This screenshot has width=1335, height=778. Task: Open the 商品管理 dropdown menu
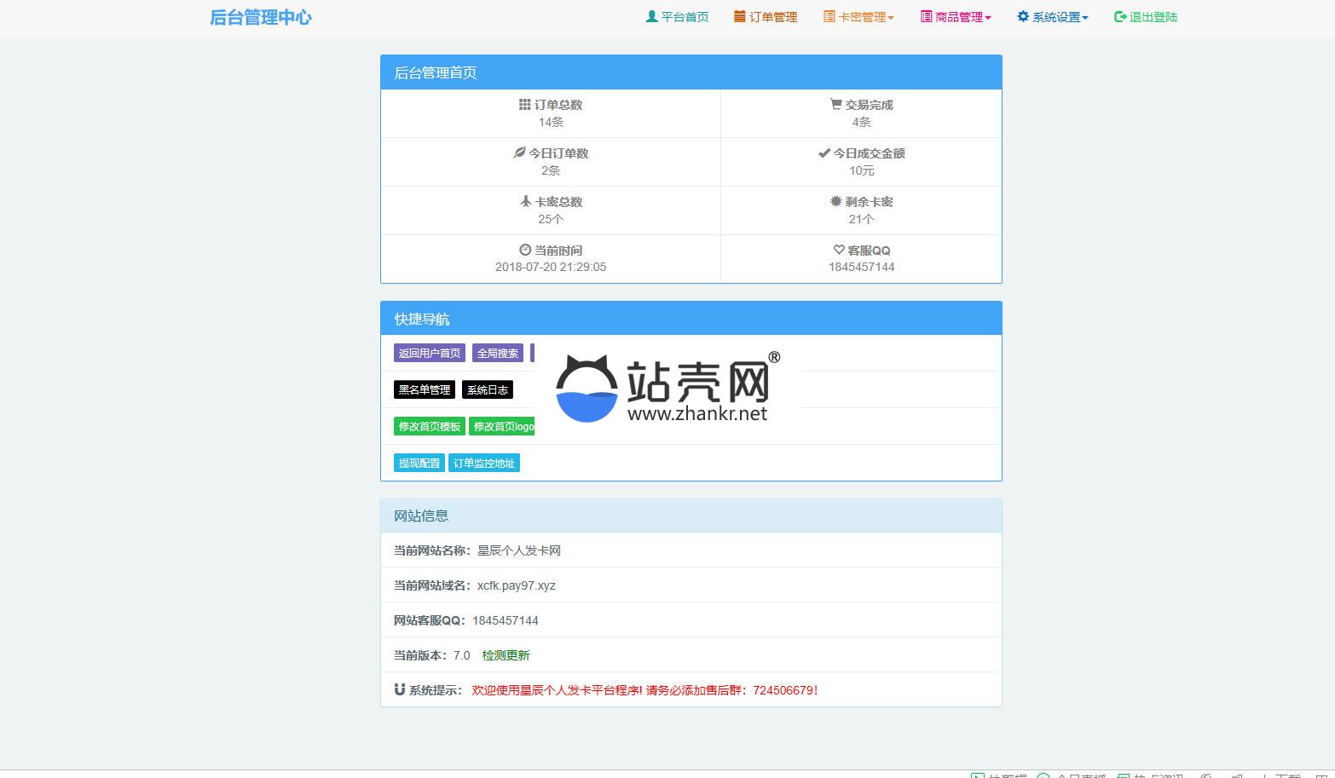click(956, 17)
